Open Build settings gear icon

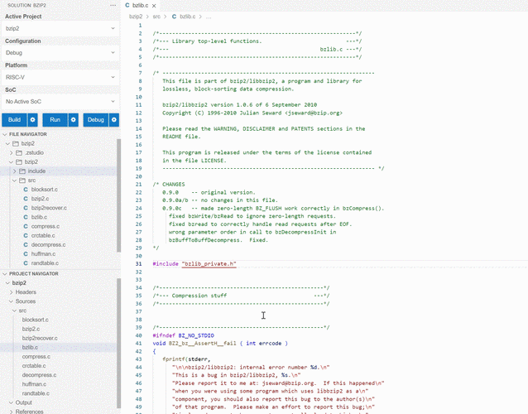click(33, 120)
